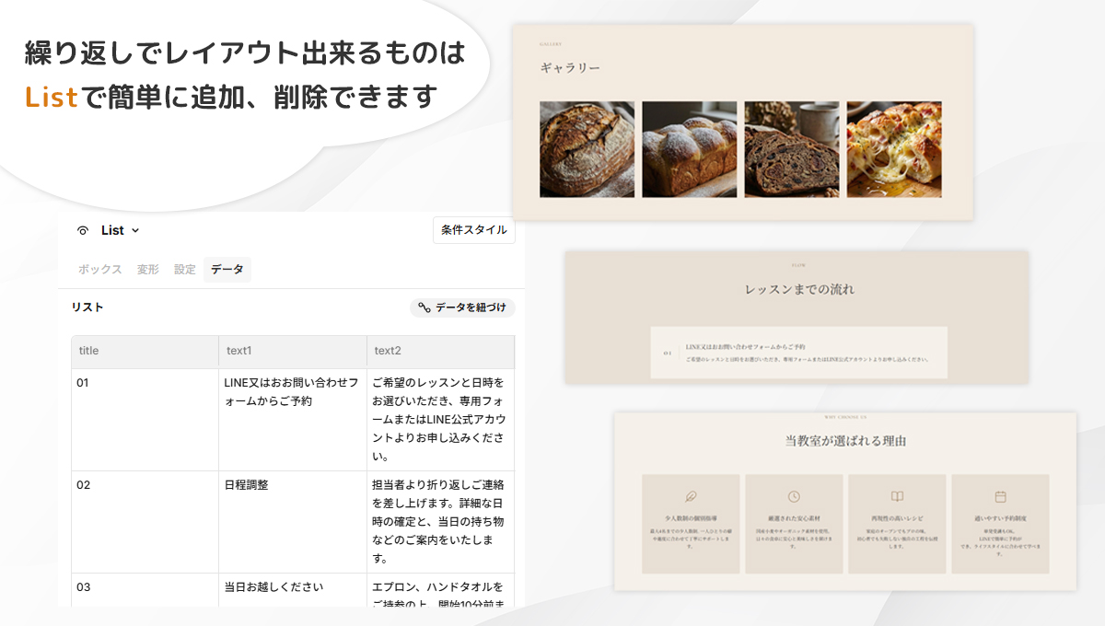The width and height of the screenshot is (1105, 626).
Task: Open the List element dropdown
Action: 121,231
